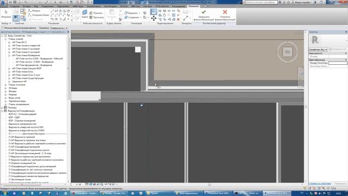Expand the Легенды node
This screenshot has height=196, width=348.
coord(2,108)
